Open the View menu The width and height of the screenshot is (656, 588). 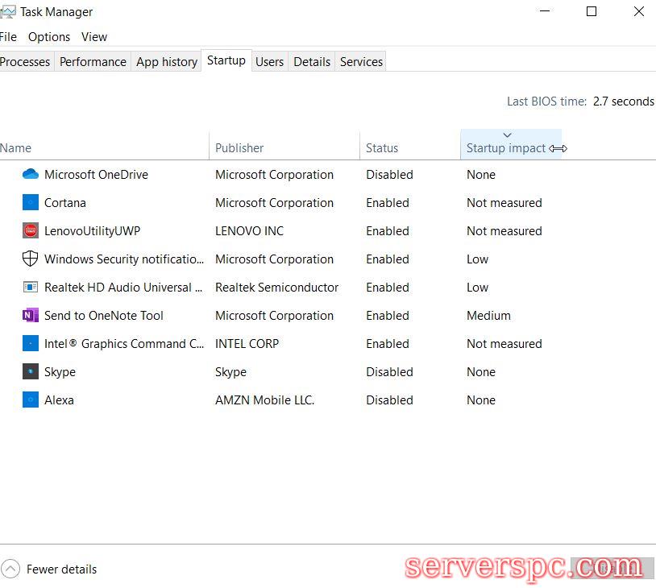click(x=94, y=37)
